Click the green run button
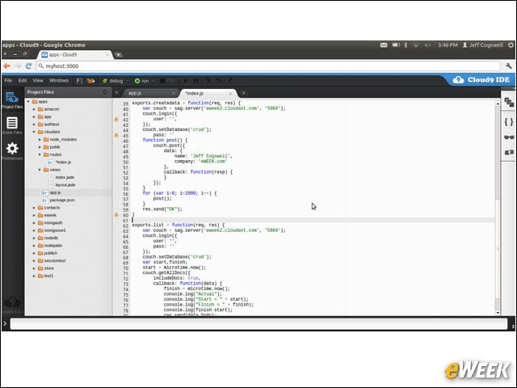The width and height of the screenshot is (517, 388). 142,81
